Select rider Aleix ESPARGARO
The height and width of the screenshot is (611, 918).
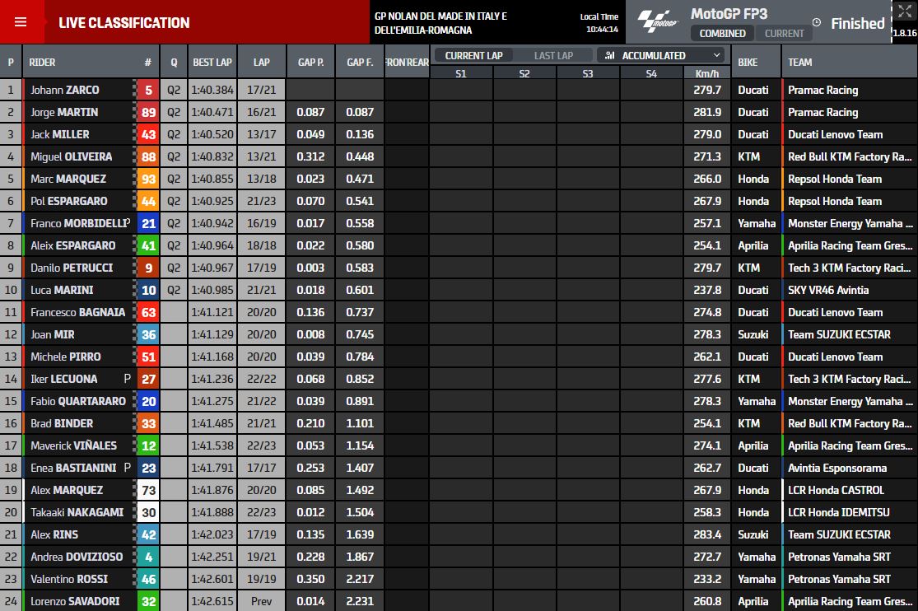[x=73, y=246]
